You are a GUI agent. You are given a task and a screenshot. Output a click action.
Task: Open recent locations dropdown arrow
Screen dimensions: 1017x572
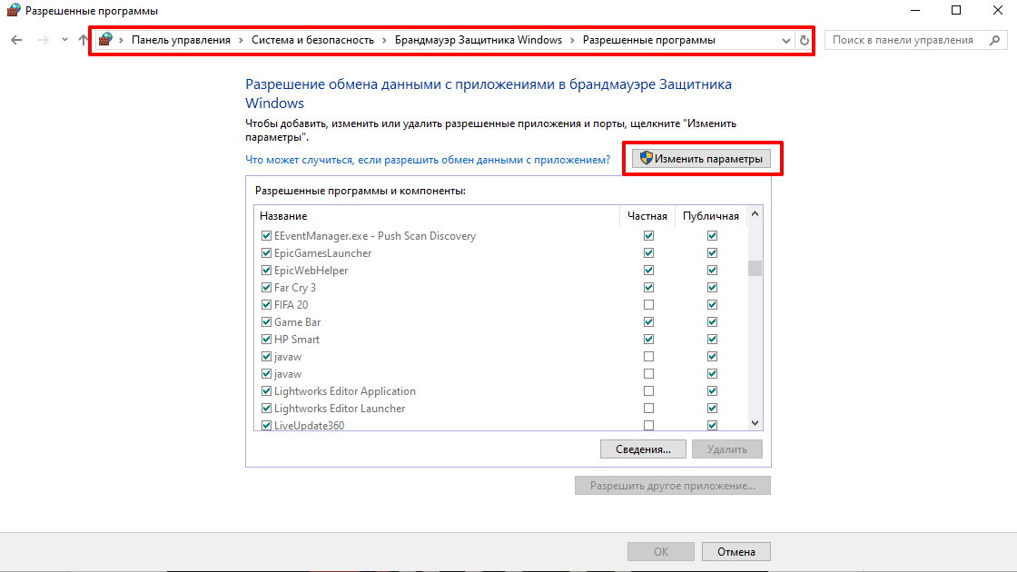64,40
